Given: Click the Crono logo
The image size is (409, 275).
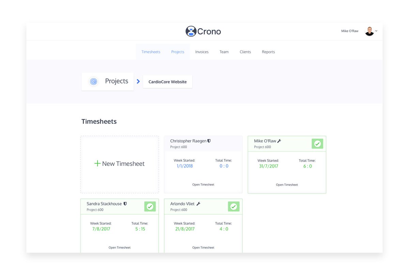Looking at the screenshot, I should point(203,31).
